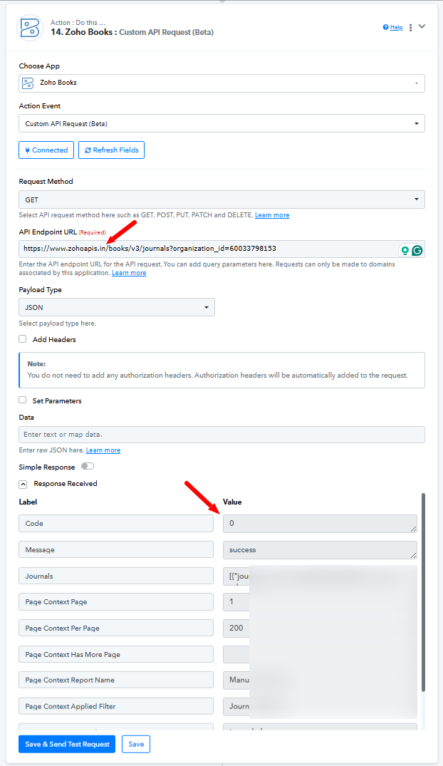The height and width of the screenshot is (766, 443).
Task: Click the Grammarly icon in the URL field
Action: click(417, 251)
